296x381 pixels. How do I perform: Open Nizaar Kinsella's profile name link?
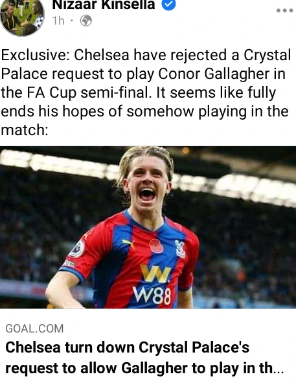pos(104,5)
